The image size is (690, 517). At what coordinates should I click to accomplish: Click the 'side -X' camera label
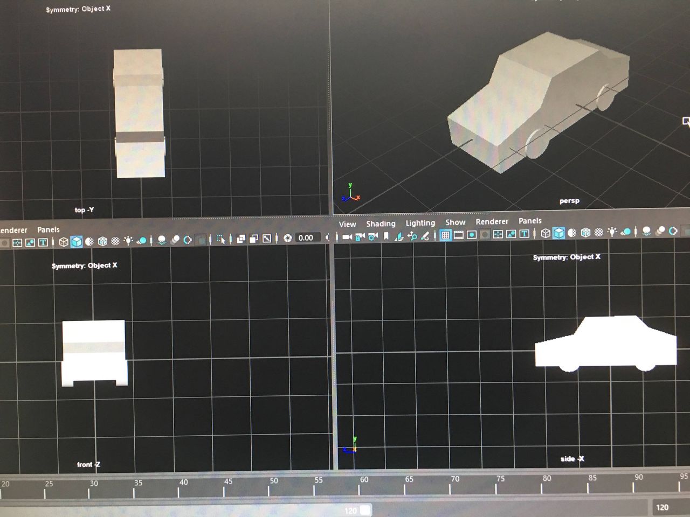coord(572,459)
